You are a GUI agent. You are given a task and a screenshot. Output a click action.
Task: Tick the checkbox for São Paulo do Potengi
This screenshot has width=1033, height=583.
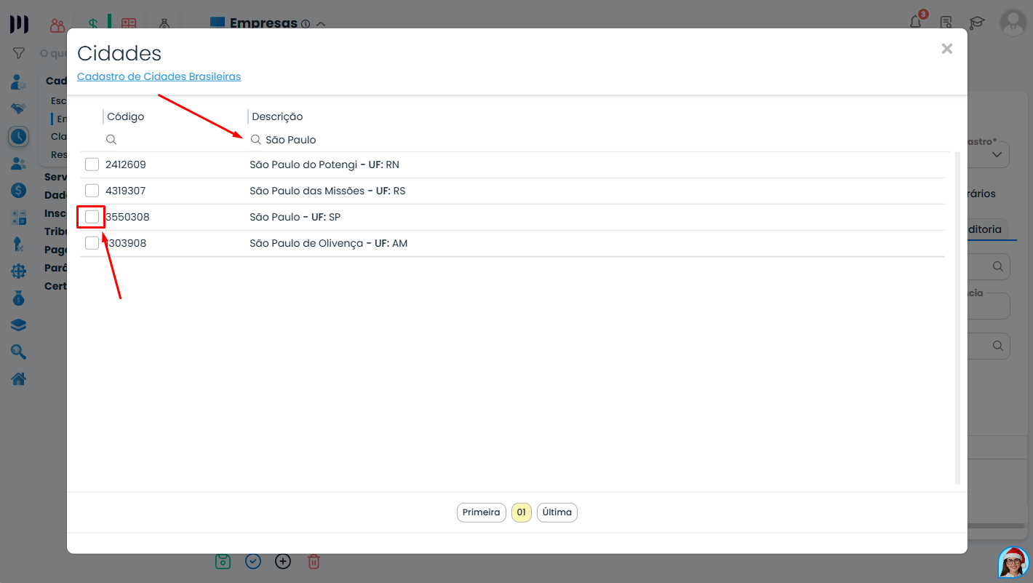[x=92, y=164]
